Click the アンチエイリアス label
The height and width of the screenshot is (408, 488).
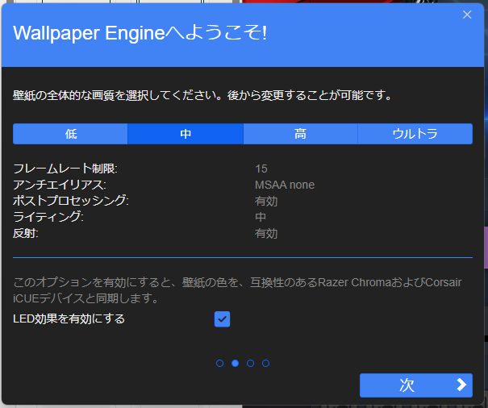point(60,185)
